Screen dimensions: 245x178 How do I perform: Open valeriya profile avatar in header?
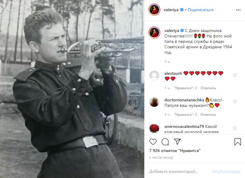tap(154, 10)
